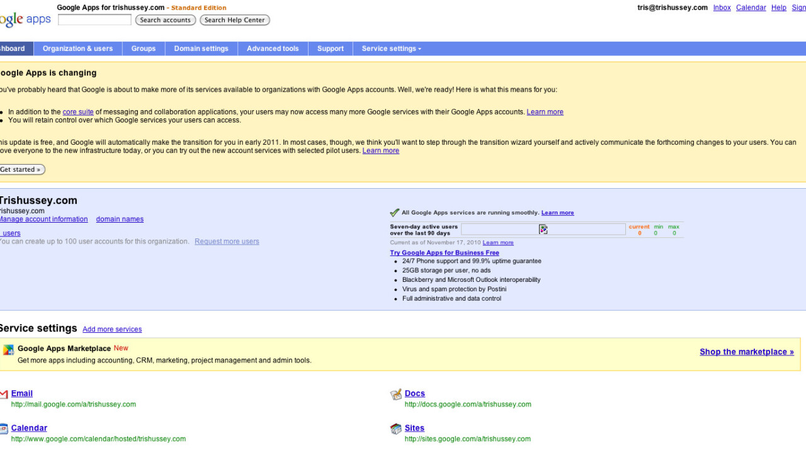Click the Calendar service icon
806x453 pixels.
coord(3,429)
